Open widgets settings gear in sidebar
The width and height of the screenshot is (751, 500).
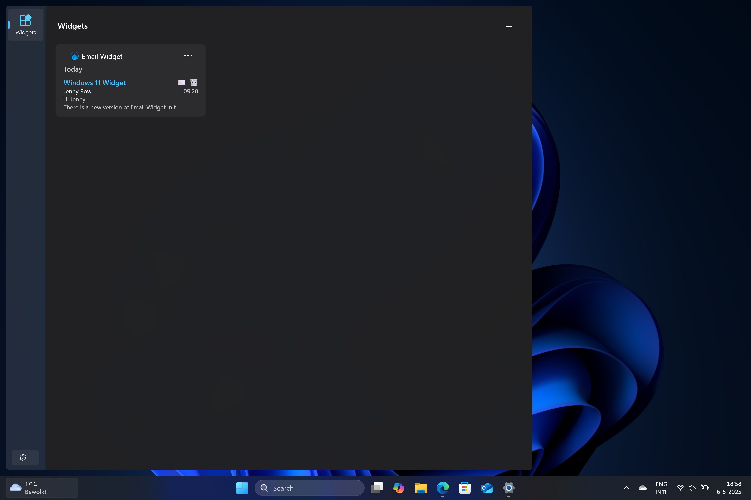23,458
